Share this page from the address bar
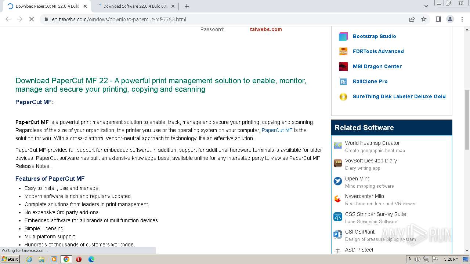The width and height of the screenshot is (470, 264). [412, 19]
